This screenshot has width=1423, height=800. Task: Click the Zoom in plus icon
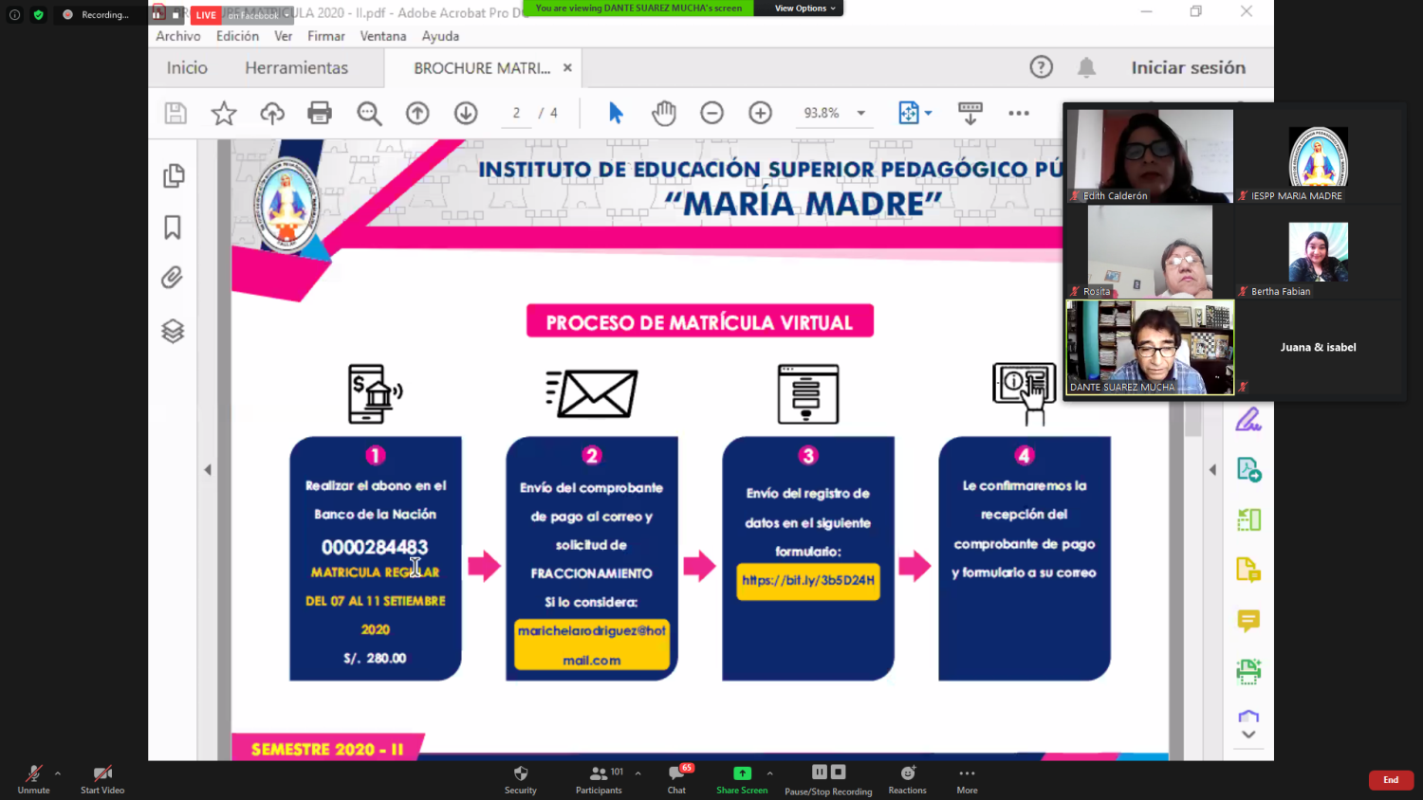pyautogui.click(x=760, y=114)
